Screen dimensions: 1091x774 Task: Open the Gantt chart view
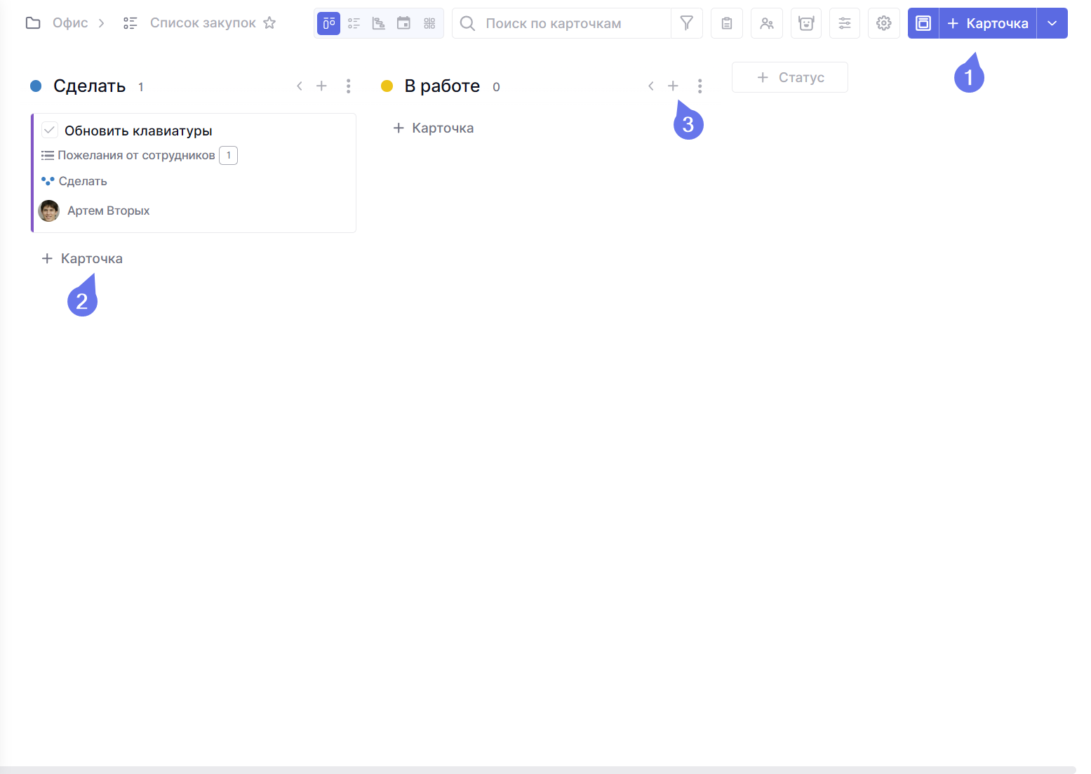pos(379,23)
